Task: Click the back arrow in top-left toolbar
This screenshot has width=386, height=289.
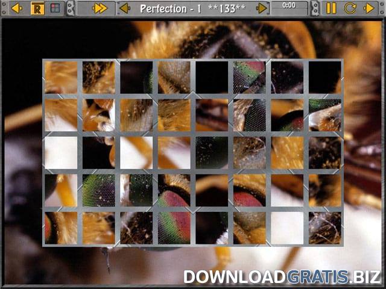Action: (17, 8)
